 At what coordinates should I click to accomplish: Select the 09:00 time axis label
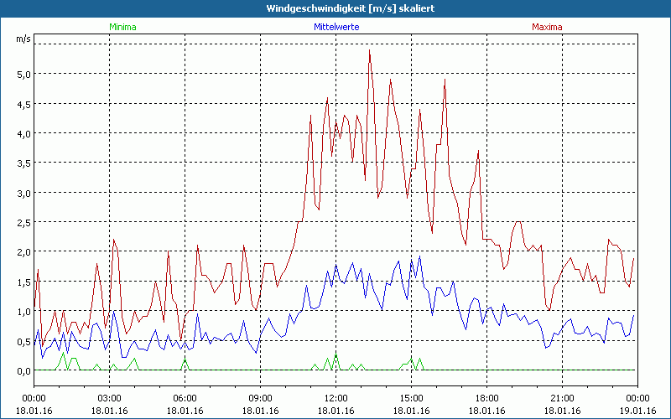coord(260,398)
